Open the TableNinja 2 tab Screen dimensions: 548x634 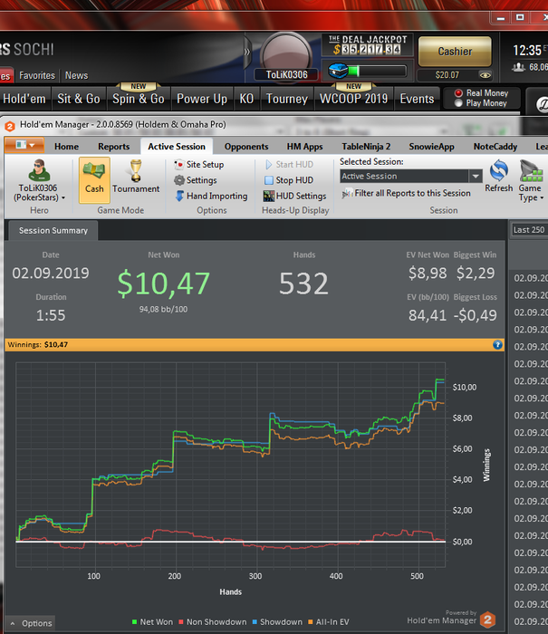[x=366, y=147]
